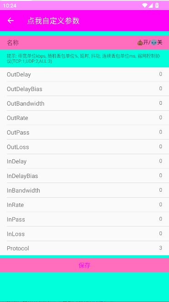The width and height of the screenshot is (169, 302).
Task: Tap the poop emoji 开 toggle
Action: 143,43
